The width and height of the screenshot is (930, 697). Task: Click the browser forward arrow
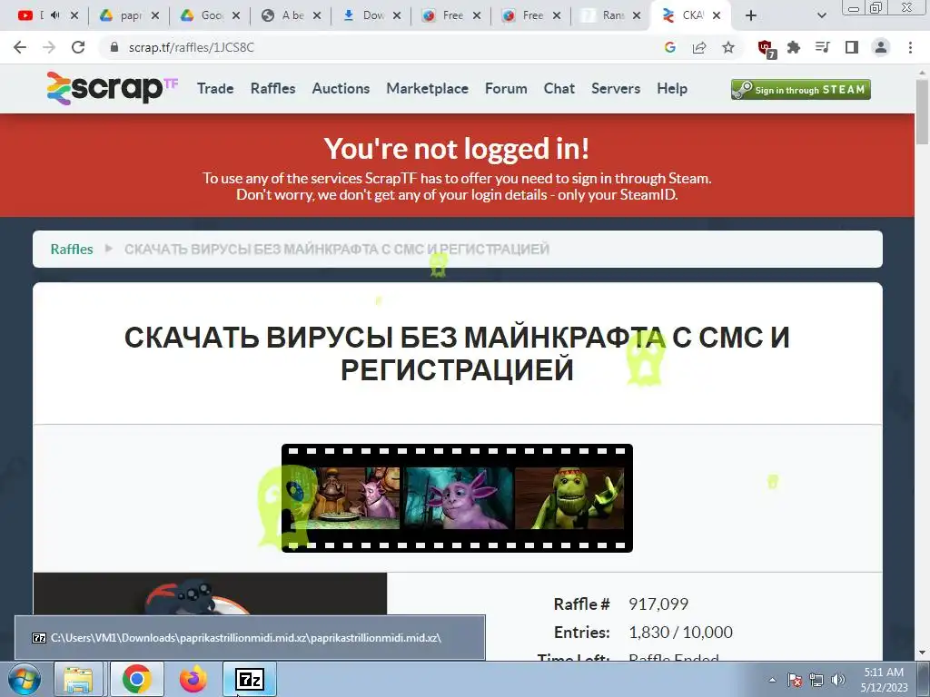pos(49,47)
